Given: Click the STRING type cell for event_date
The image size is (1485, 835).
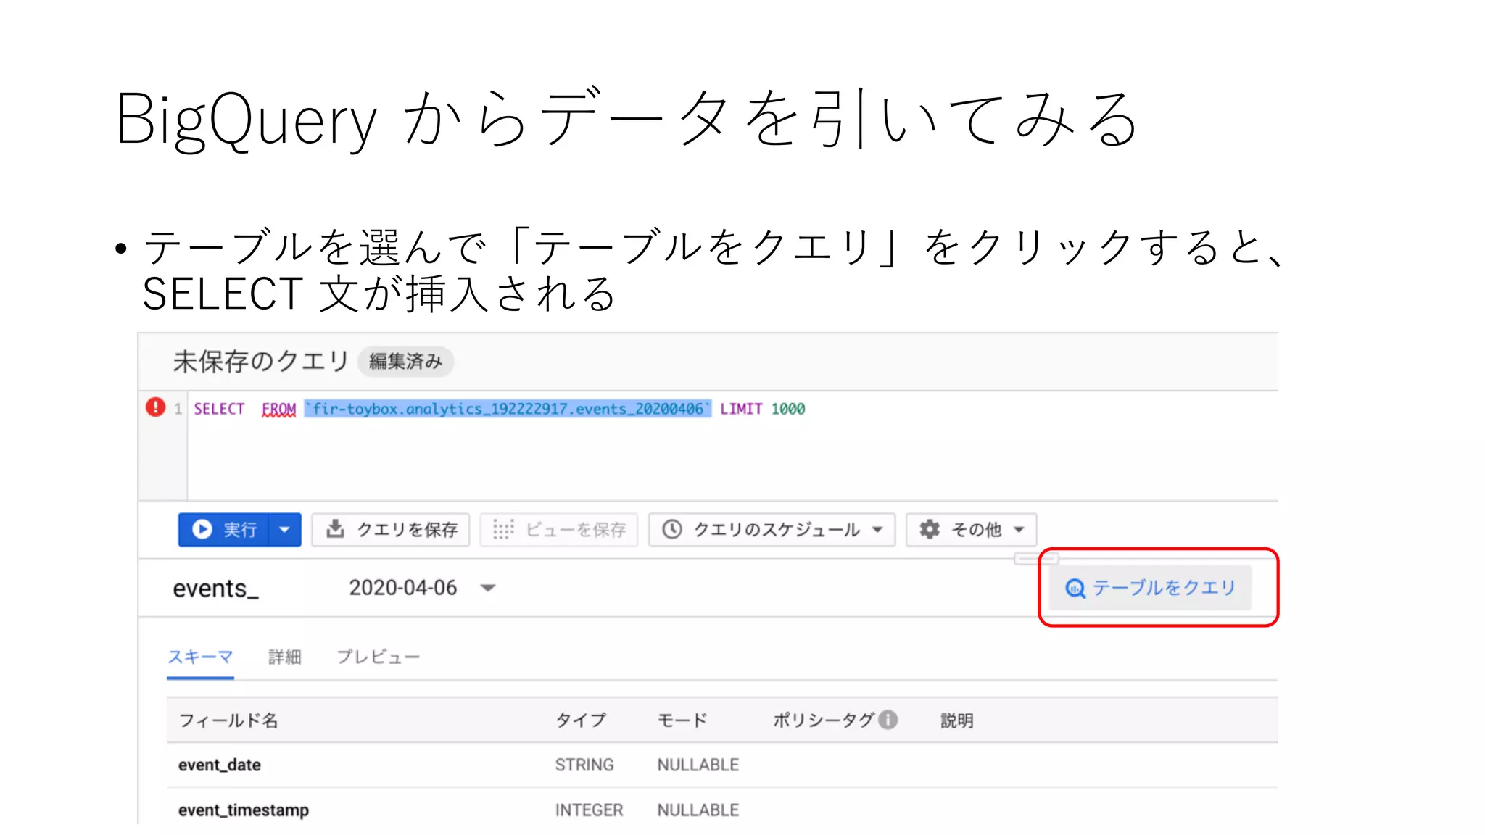Looking at the screenshot, I should pos(584,765).
